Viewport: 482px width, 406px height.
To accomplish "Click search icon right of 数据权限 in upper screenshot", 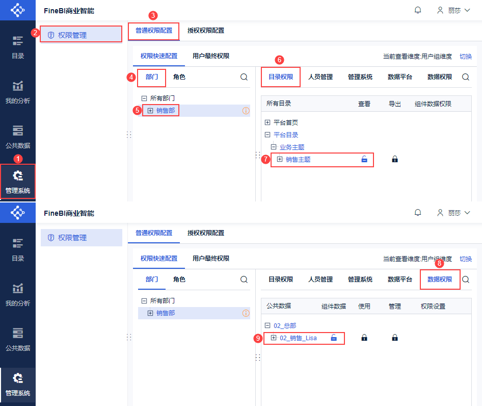I will click(466, 77).
